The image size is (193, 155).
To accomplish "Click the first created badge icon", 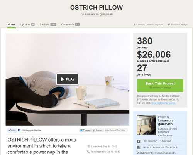I will pyautogui.click(x=139, y=141).
